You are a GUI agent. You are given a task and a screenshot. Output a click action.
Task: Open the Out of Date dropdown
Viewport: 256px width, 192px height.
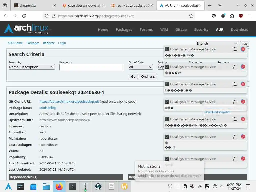(x=141, y=67)
